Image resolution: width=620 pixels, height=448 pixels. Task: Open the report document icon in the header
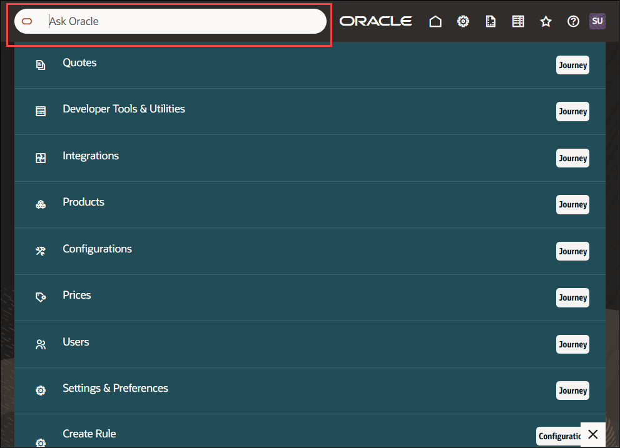pos(490,21)
